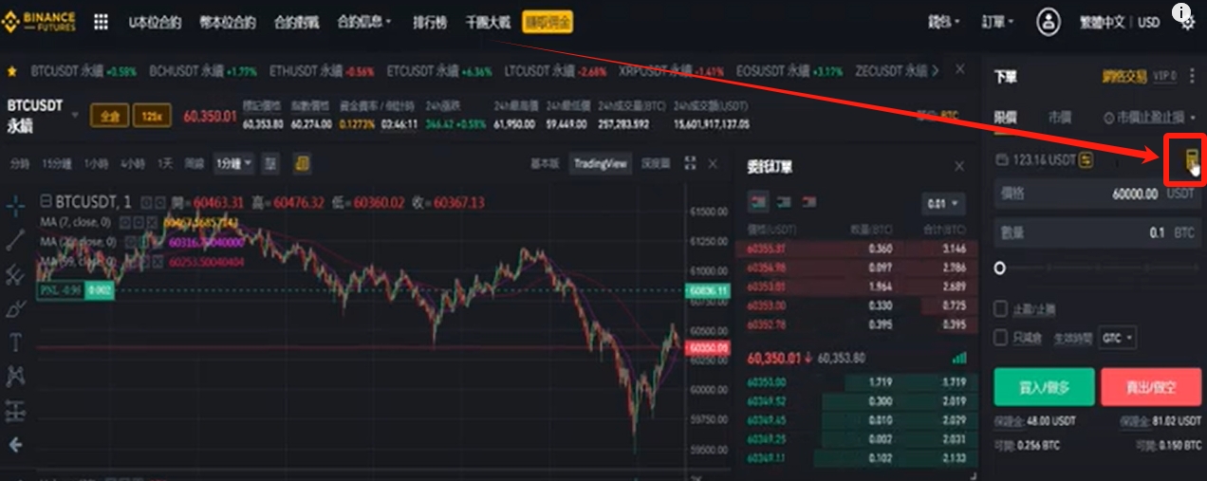Enable the 止盈/止損 checkbox
Screen dimensions: 1207x481
click(1000, 309)
